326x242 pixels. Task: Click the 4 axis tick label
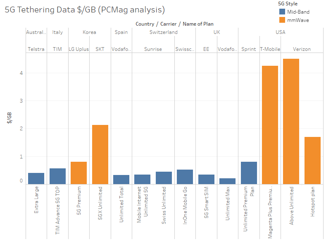pyautogui.click(x=21, y=73)
